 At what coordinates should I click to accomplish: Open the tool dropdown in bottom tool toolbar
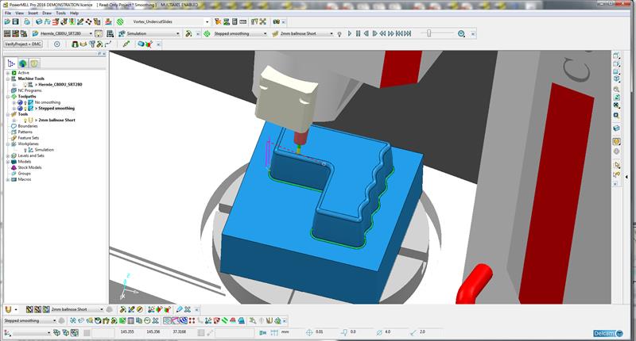tap(102, 309)
